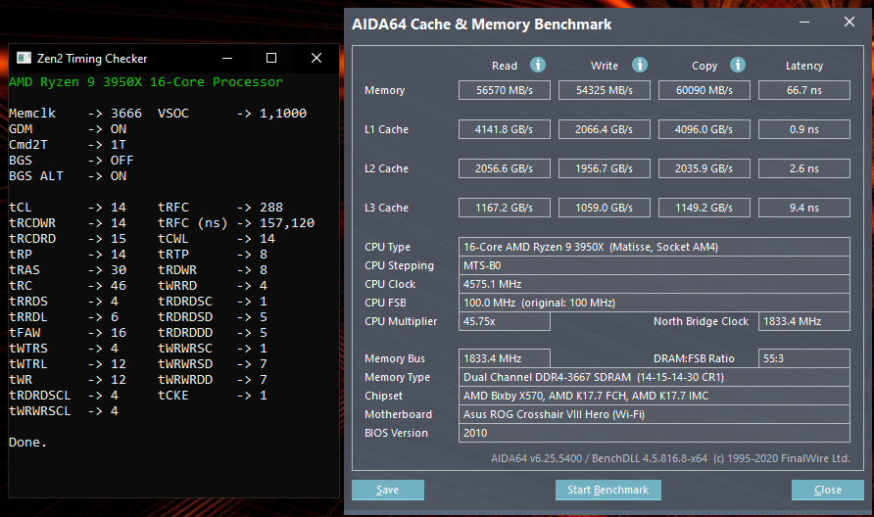This screenshot has width=874, height=517.
Task: Click the CPU Clock 4575.1 MHz field
Action: click(x=655, y=284)
